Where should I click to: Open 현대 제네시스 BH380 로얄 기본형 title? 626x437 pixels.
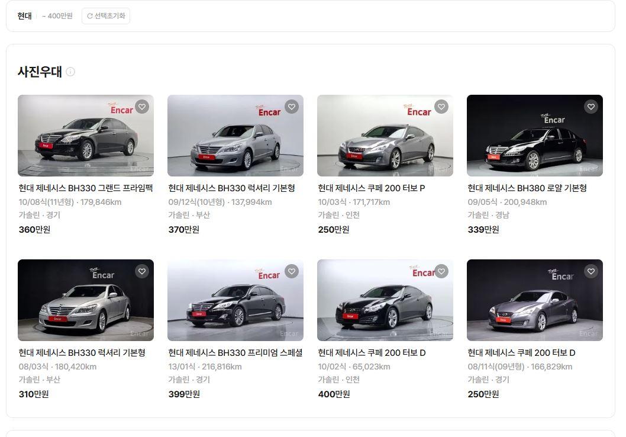click(x=527, y=188)
